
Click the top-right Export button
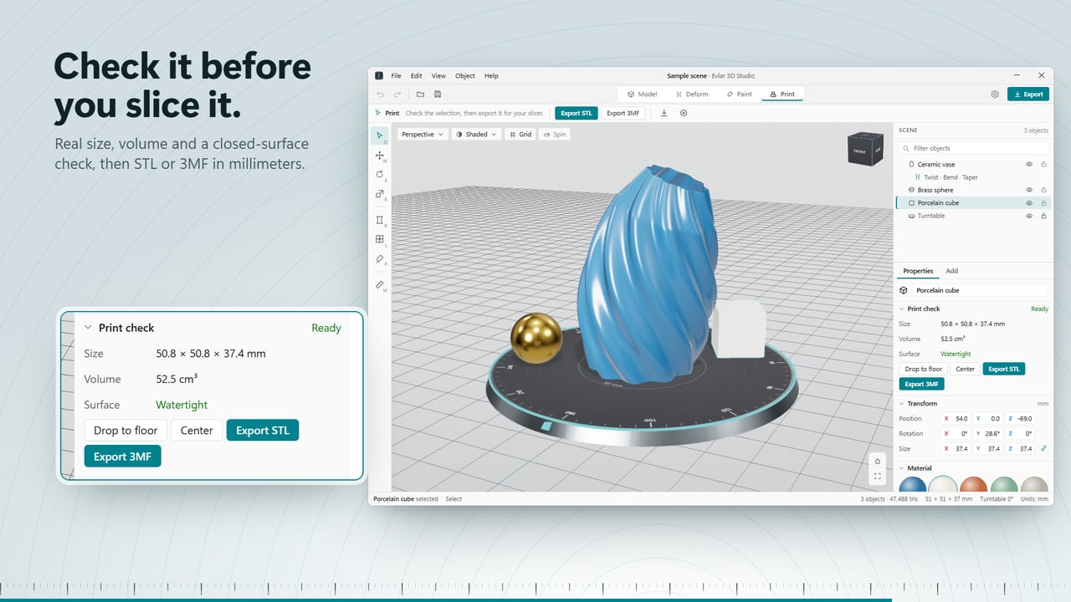1028,94
